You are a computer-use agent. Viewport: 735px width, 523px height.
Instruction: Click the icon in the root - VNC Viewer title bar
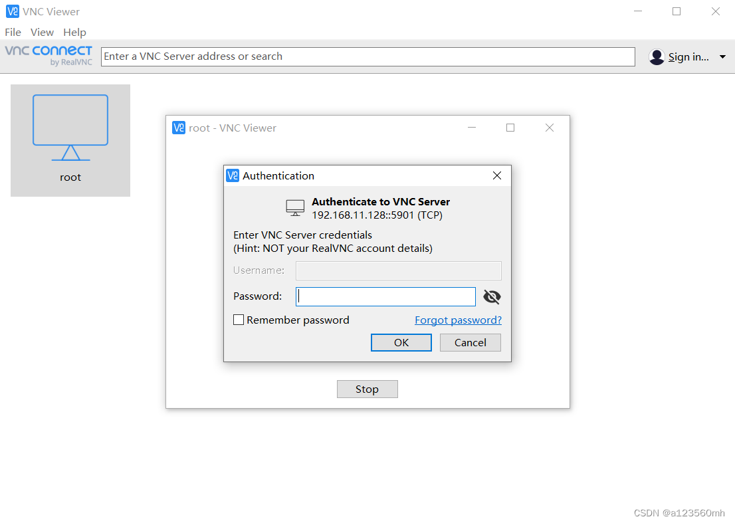(179, 128)
